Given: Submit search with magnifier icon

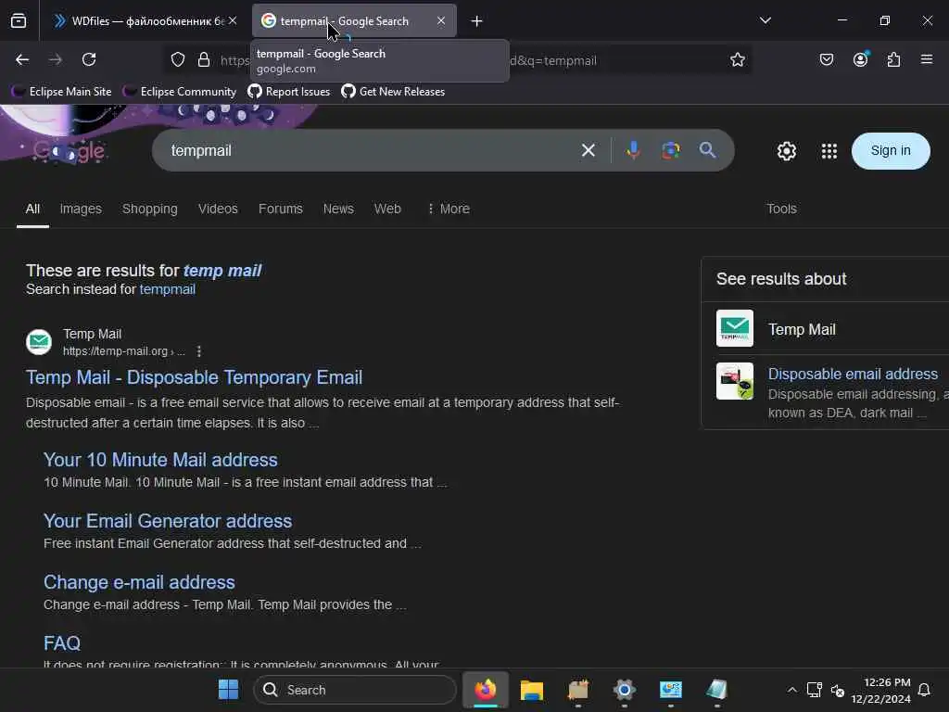Looking at the screenshot, I should coord(707,150).
